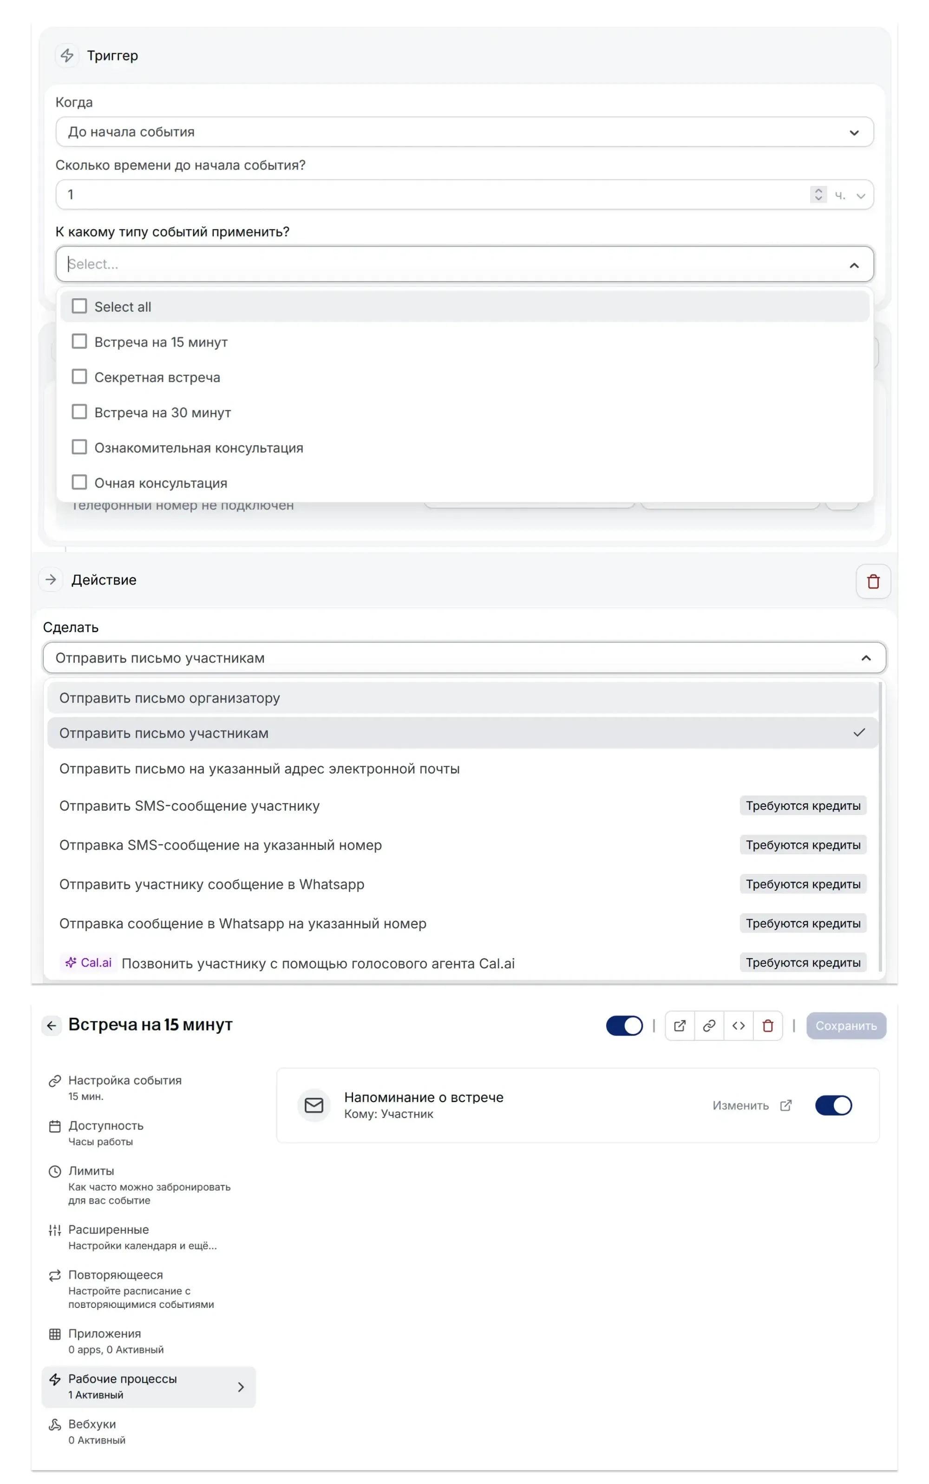Image resolution: width=929 pixels, height=1484 pixels.
Task: Click the Изменить link
Action: (740, 1105)
